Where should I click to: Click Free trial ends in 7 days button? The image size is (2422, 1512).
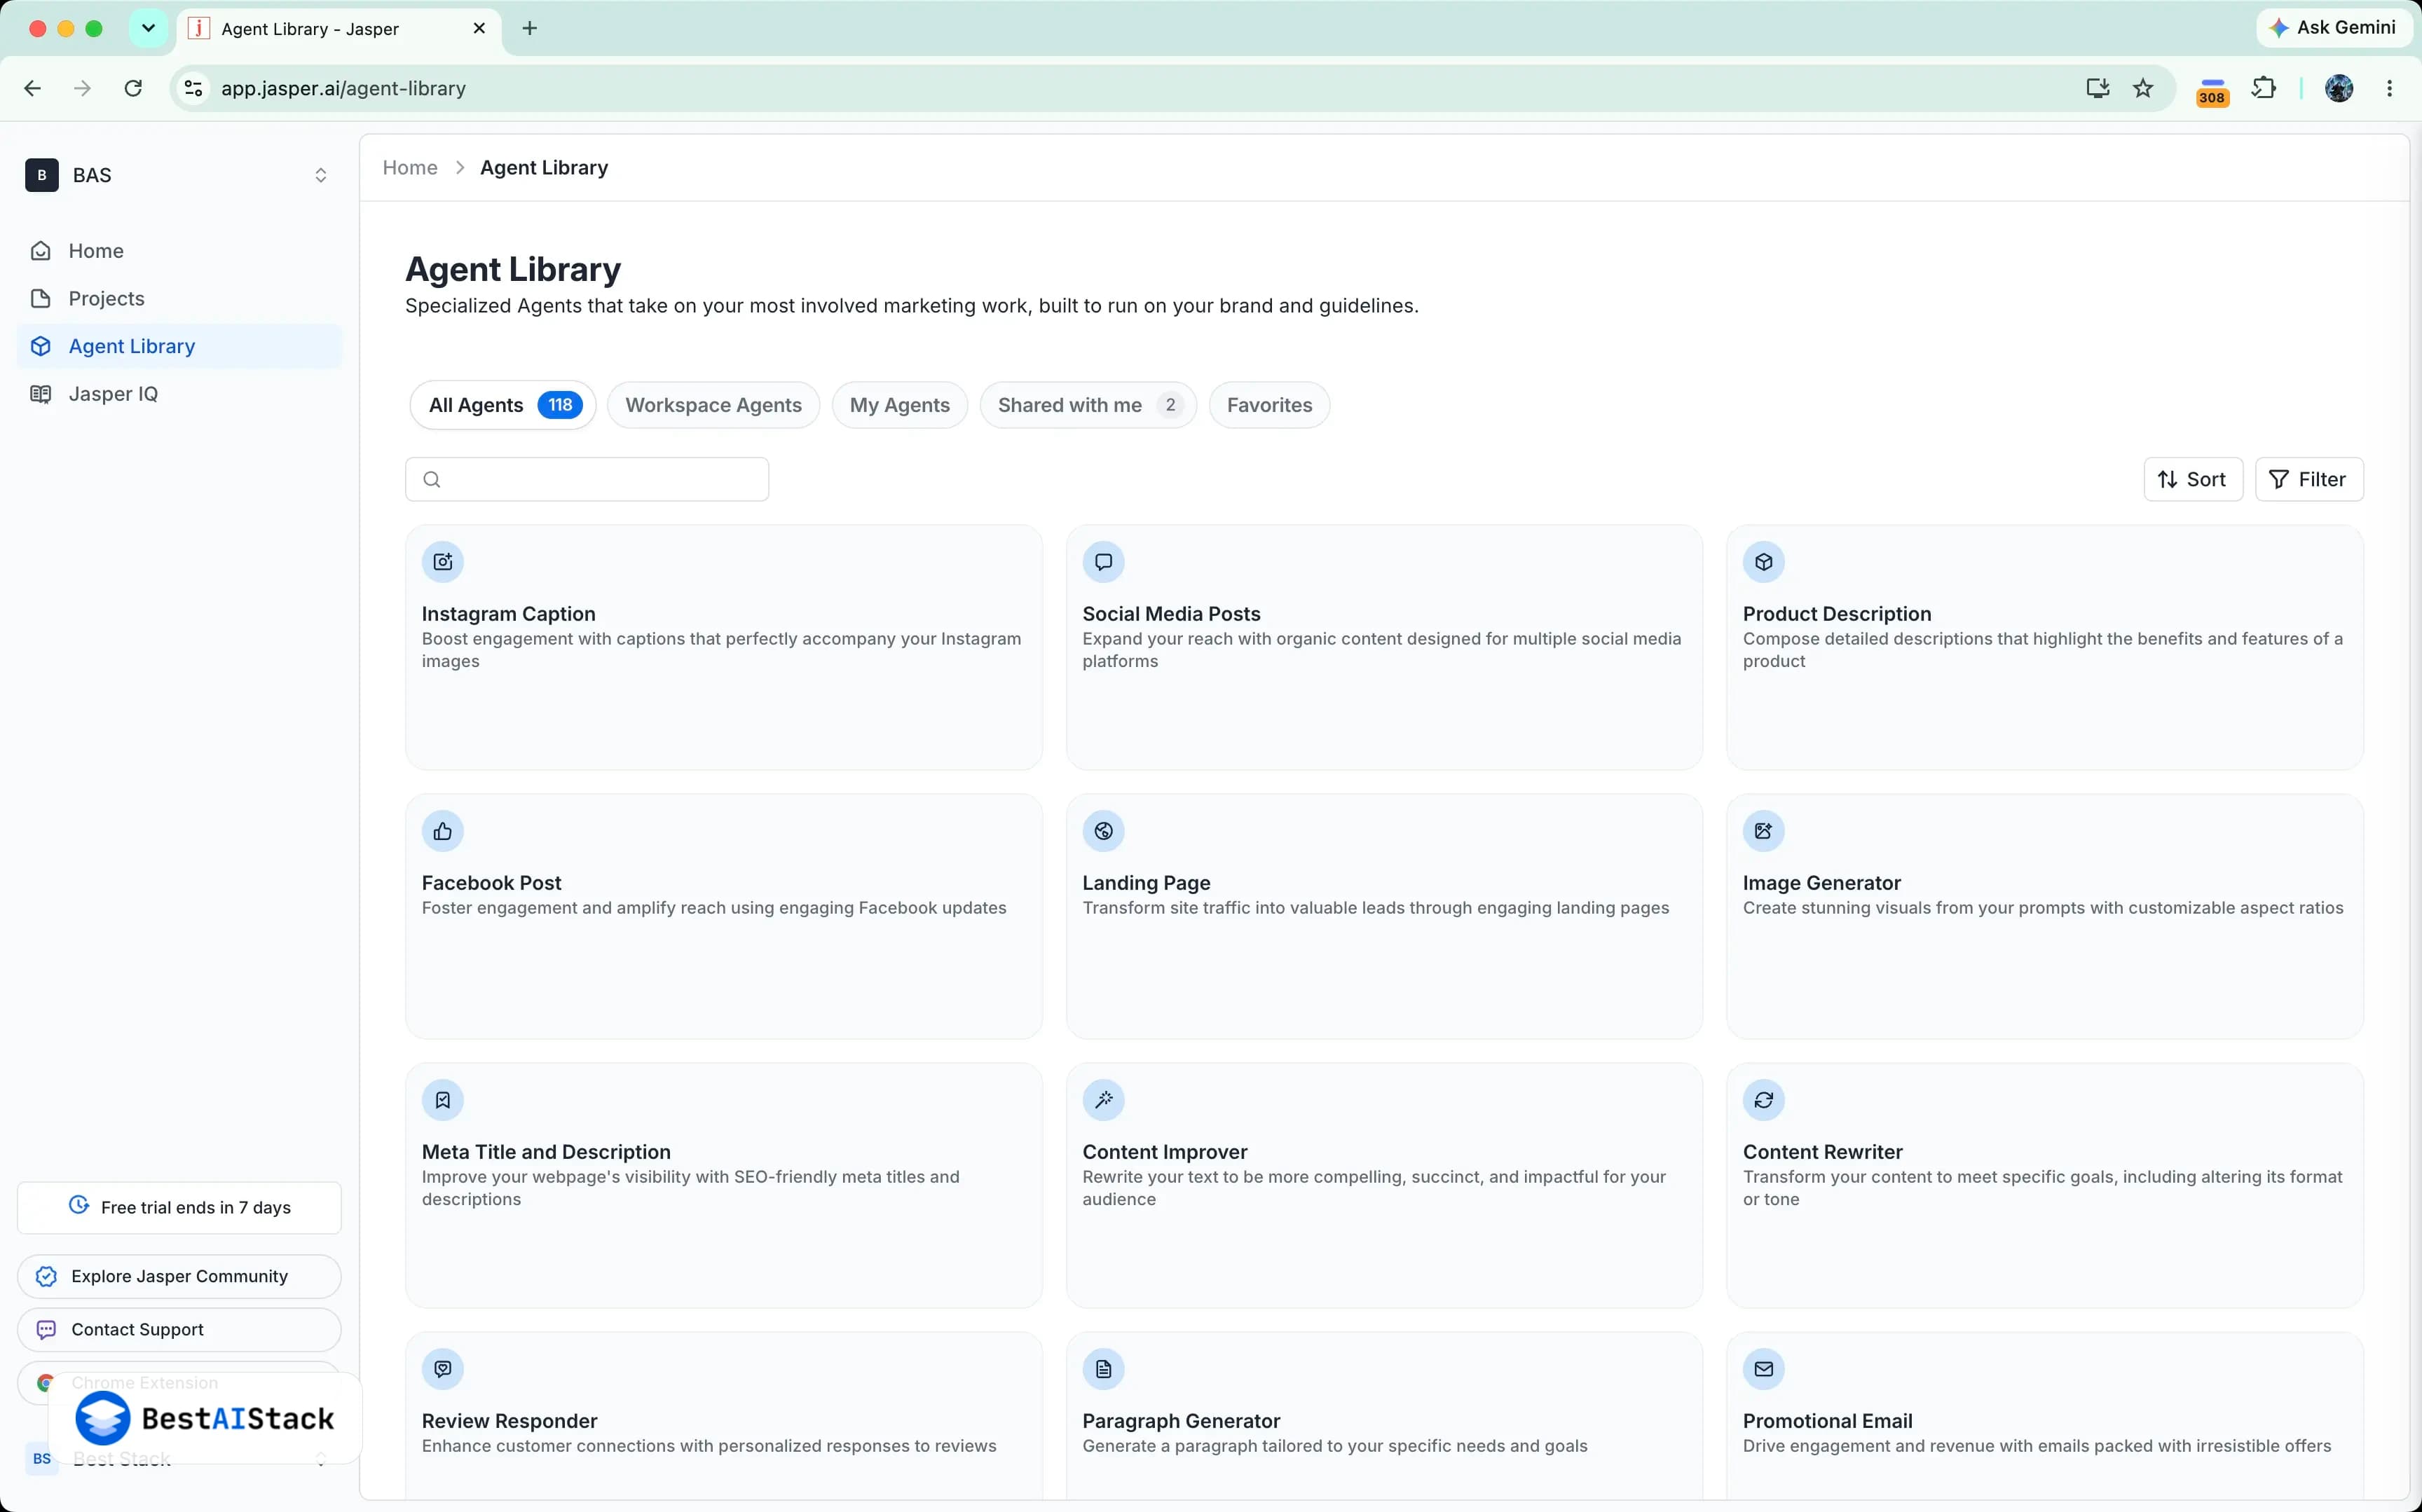(180, 1207)
